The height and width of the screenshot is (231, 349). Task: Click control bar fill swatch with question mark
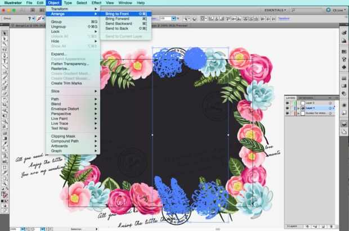point(29,19)
